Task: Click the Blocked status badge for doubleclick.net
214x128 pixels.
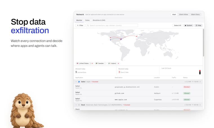Action: coord(187,87)
